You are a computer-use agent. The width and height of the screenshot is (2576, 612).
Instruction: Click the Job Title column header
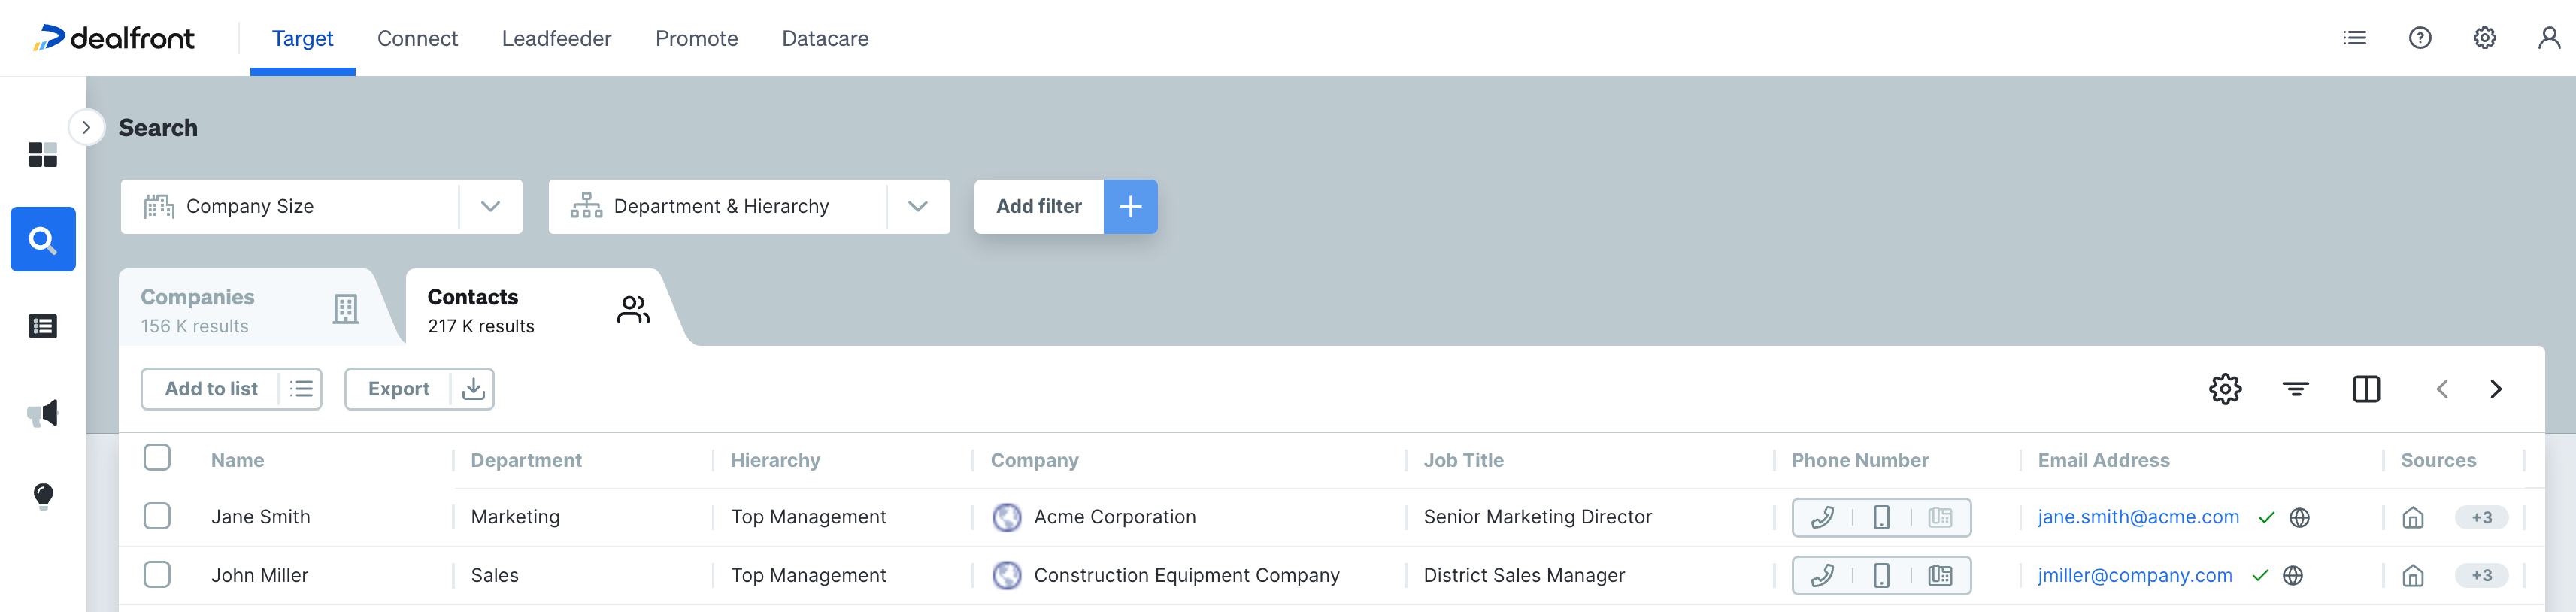tap(1463, 460)
